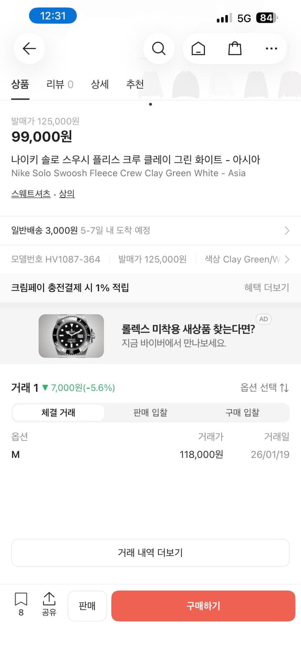Switch to the 추천 tab
The width and height of the screenshot is (301, 651).
(x=135, y=85)
